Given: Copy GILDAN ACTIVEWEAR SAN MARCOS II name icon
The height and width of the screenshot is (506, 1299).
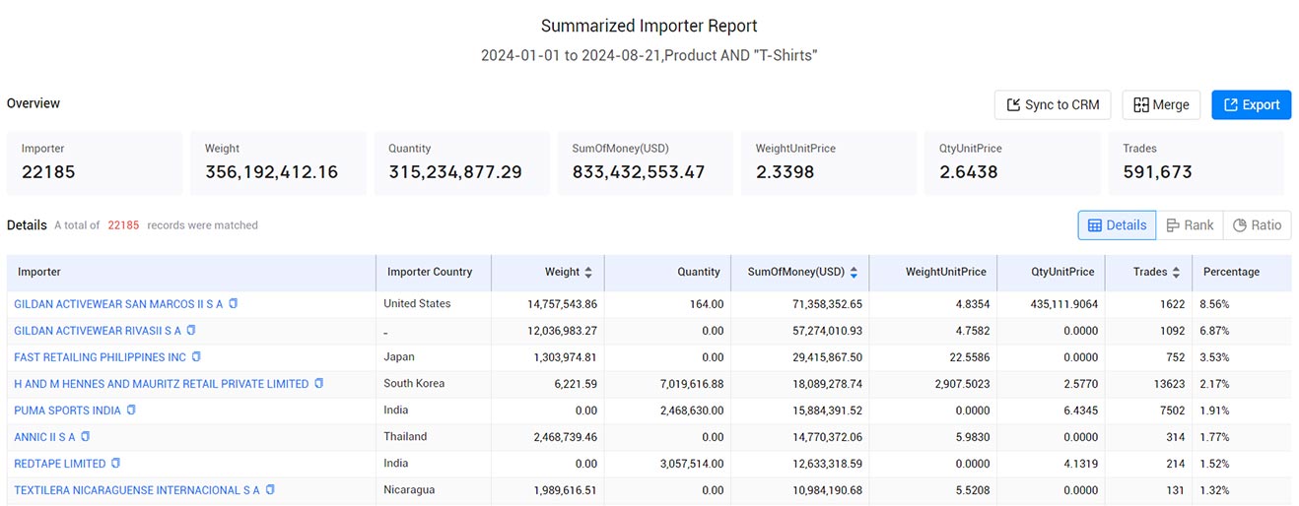Looking at the screenshot, I should pyautogui.click(x=234, y=304).
